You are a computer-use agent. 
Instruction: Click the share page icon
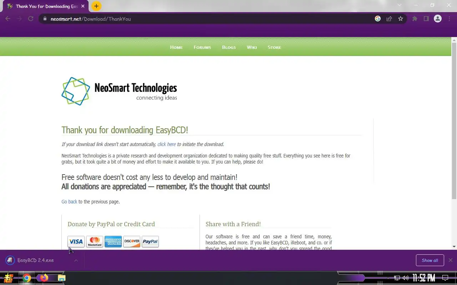tap(389, 19)
